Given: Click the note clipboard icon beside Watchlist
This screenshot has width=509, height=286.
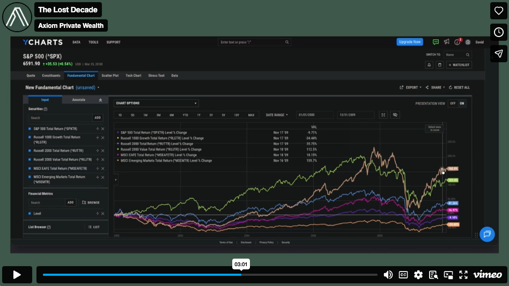Looking at the screenshot, I should tap(439, 65).
